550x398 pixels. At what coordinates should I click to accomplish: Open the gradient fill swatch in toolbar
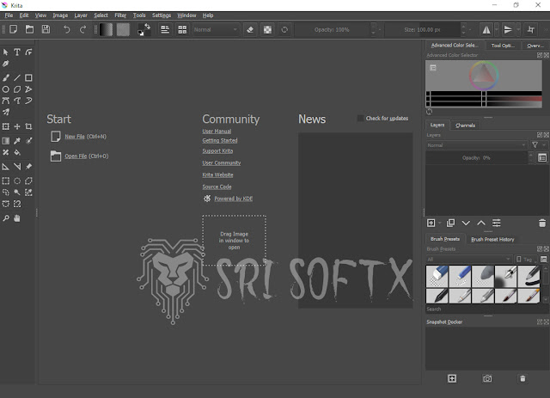[x=106, y=30]
